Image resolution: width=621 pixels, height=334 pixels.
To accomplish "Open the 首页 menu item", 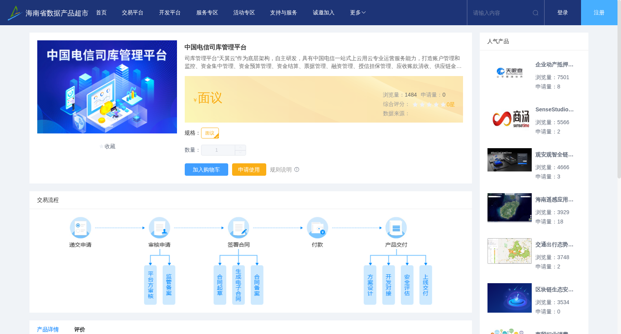I will [x=101, y=13].
